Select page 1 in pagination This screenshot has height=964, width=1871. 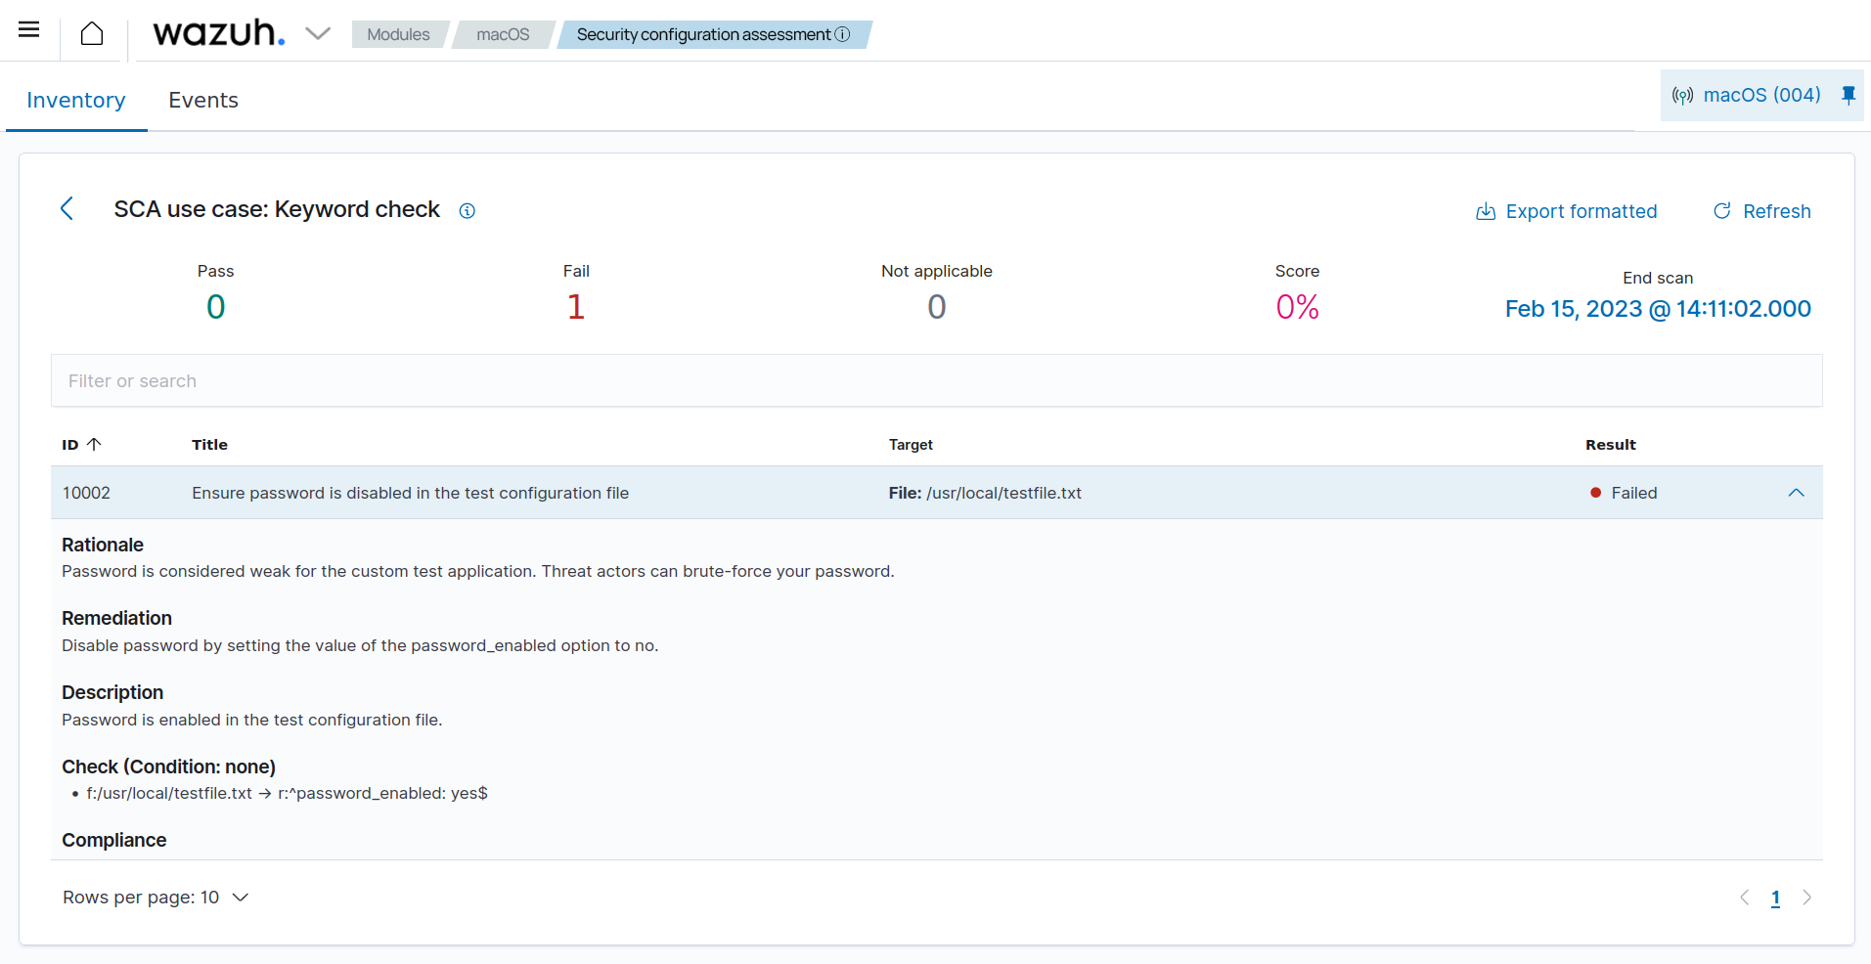coord(1775,898)
